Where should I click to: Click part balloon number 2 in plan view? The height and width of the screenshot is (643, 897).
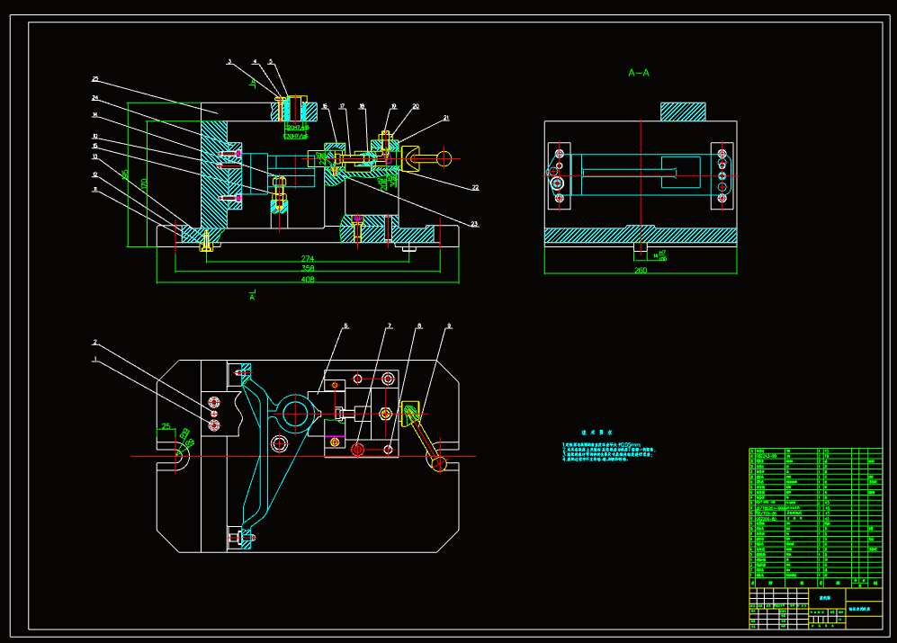point(95,342)
